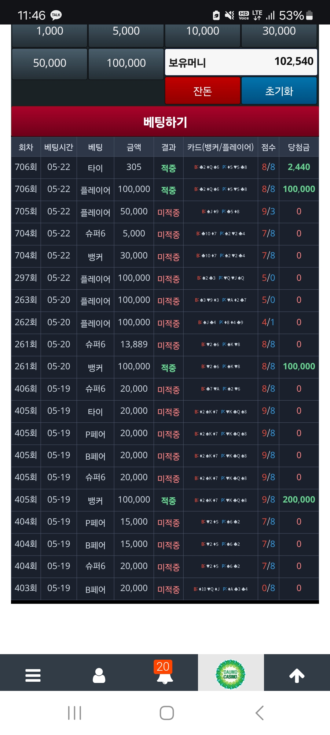Tap the 403회 round cell
Screen dimensions: 330x735
(x=26, y=588)
